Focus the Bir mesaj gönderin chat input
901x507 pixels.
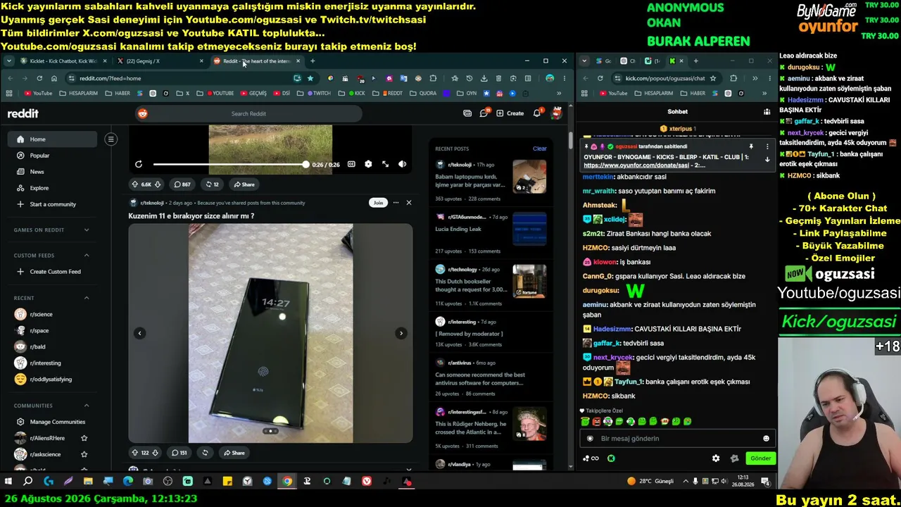click(678, 439)
